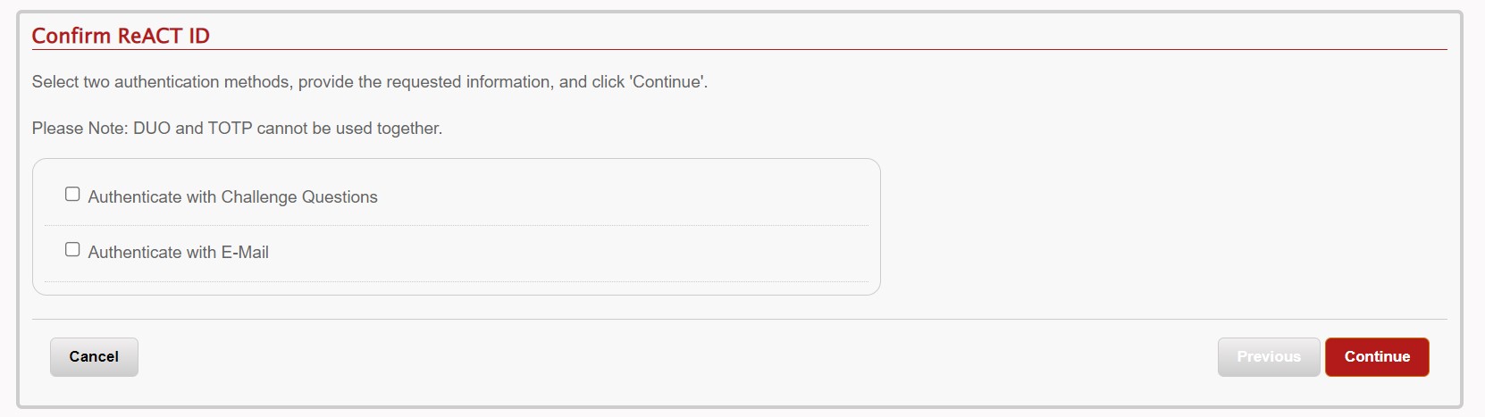Enable the Authenticate with E-Mail checkbox
Screen dimensions: 1485x417
(x=72, y=250)
